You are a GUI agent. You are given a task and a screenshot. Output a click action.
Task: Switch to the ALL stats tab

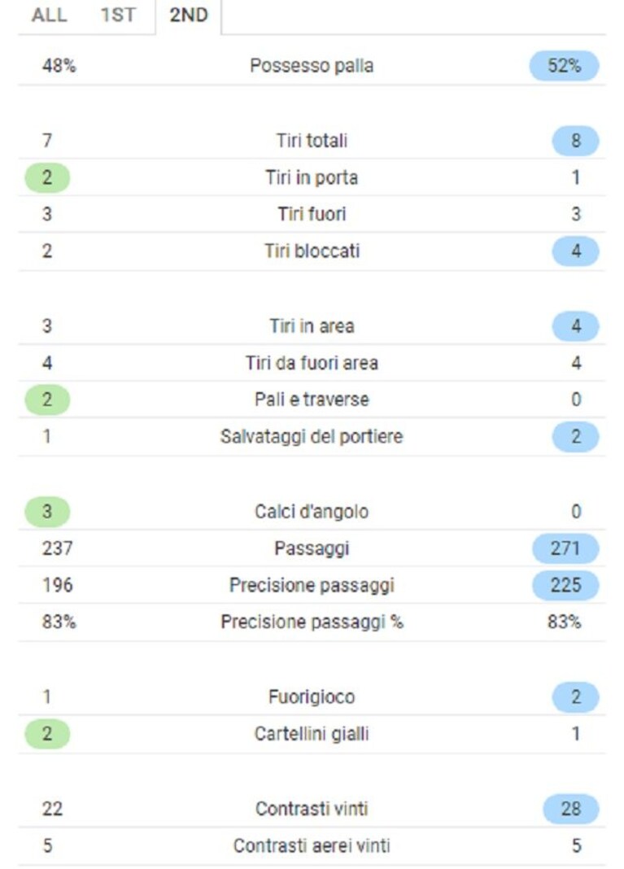click(49, 15)
